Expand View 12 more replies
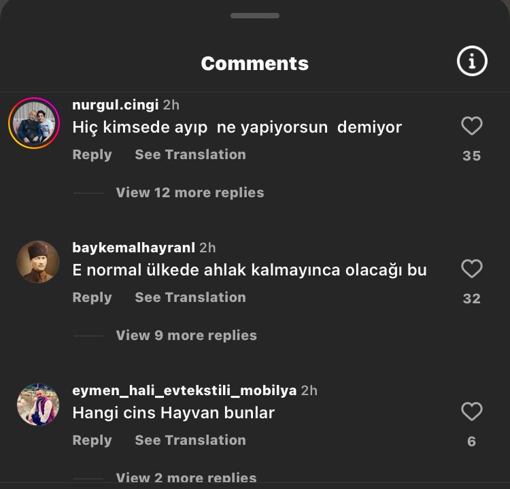The height and width of the screenshot is (489, 510). coord(190,192)
